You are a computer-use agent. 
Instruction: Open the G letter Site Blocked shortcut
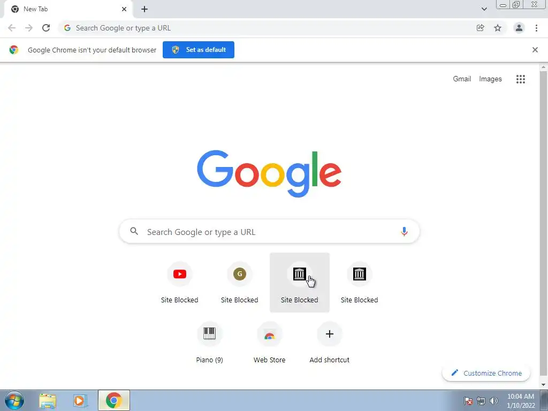click(x=240, y=283)
